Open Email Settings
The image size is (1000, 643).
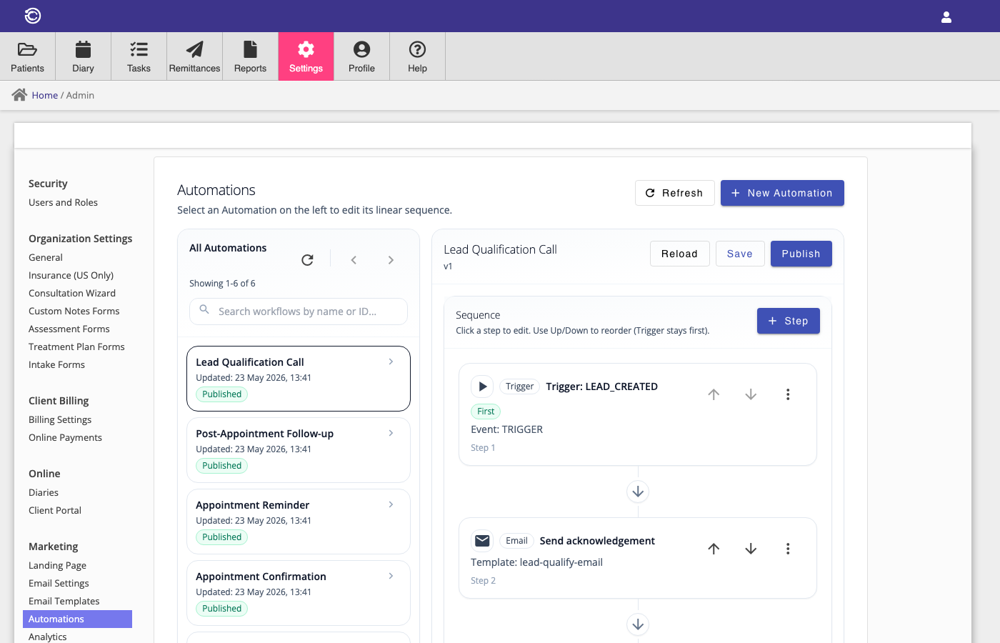(x=59, y=583)
